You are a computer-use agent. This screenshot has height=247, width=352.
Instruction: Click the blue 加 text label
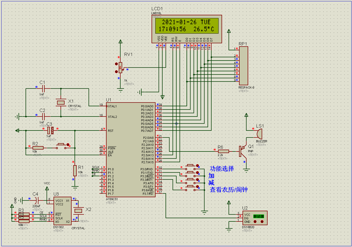pyautogui.click(x=212, y=176)
